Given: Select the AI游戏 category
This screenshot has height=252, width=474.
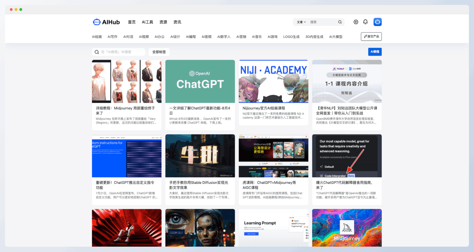Looking at the screenshot, I should tap(273, 37).
